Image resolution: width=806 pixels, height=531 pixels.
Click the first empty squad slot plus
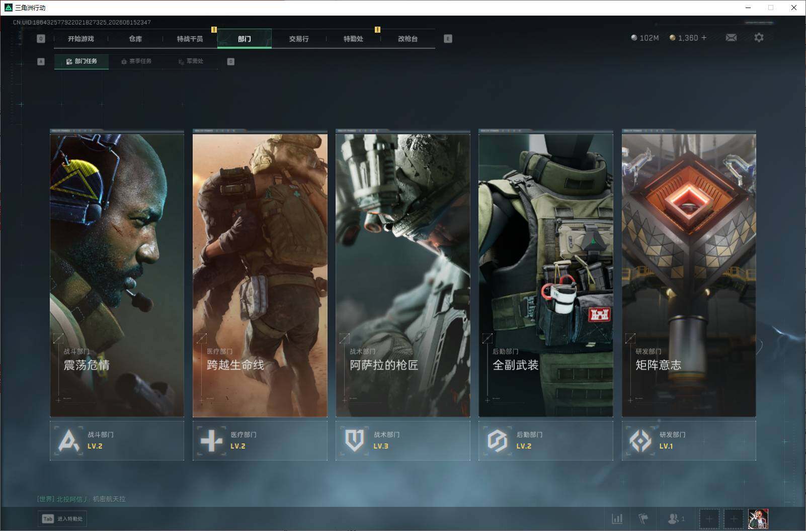point(709,518)
